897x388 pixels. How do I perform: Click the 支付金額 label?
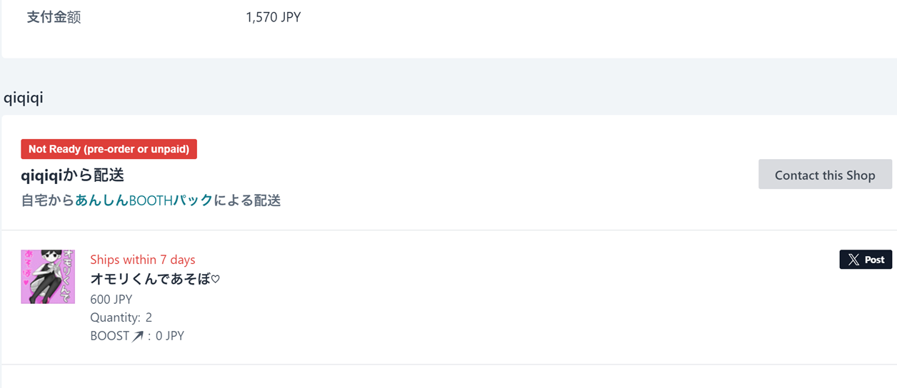coord(54,17)
